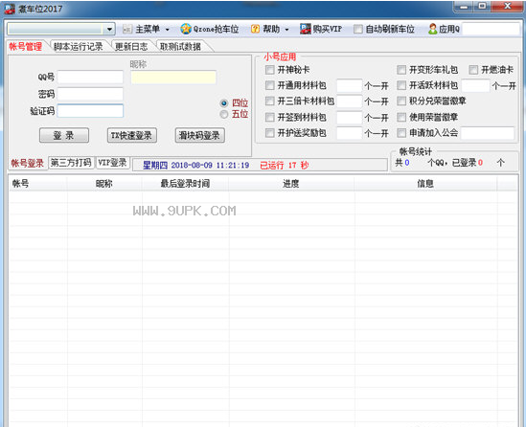The image size is (526, 427).
Task: Click the 帮助 question mark icon
Action: pyautogui.click(x=255, y=29)
